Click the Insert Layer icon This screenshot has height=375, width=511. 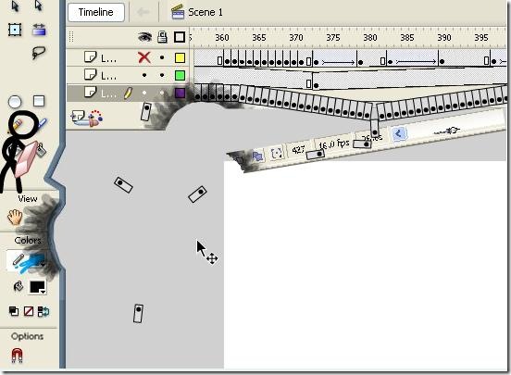point(78,117)
